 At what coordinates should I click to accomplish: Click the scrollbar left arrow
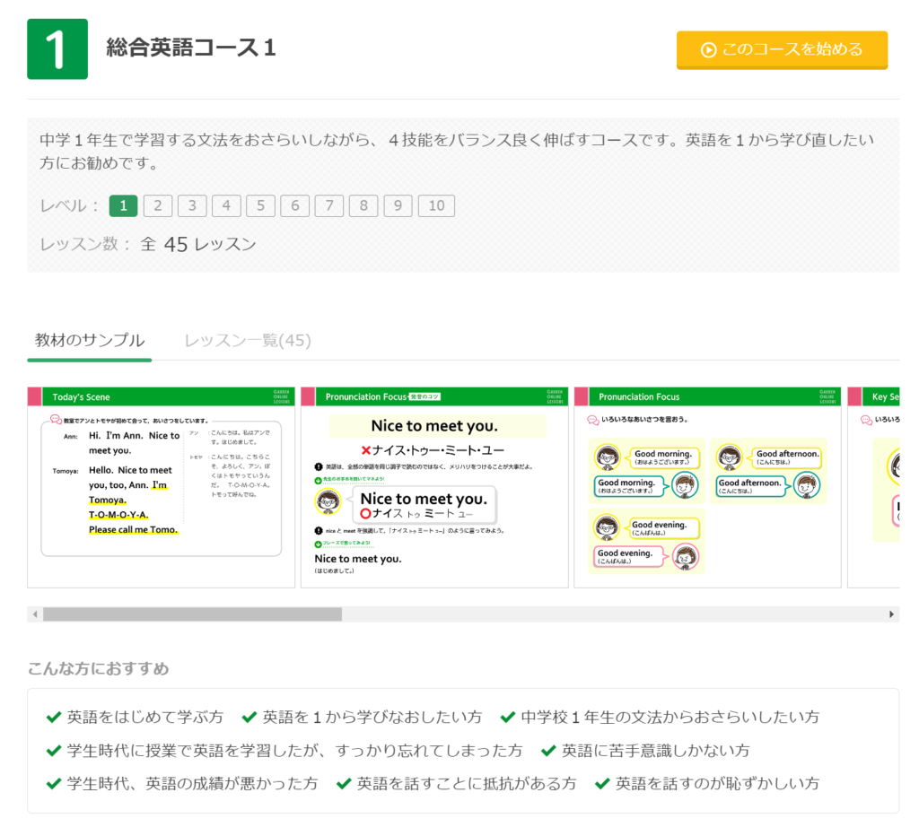click(35, 614)
